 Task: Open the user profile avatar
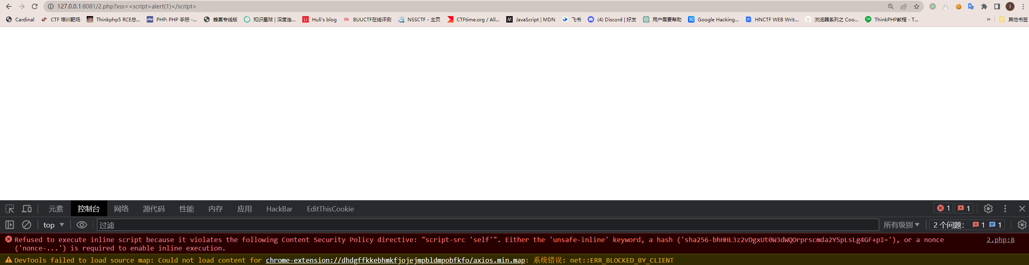click(1010, 6)
